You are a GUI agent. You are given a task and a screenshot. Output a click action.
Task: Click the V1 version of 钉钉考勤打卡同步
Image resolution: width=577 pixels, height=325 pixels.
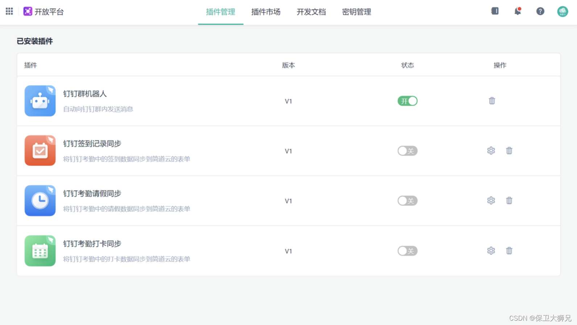click(x=288, y=251)
